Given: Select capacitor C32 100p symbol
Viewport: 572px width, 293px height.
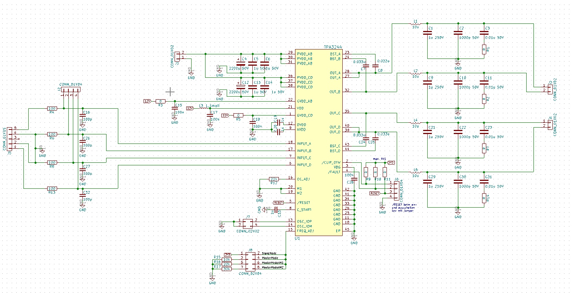Looking at the screenshot, I should (82, 196).
